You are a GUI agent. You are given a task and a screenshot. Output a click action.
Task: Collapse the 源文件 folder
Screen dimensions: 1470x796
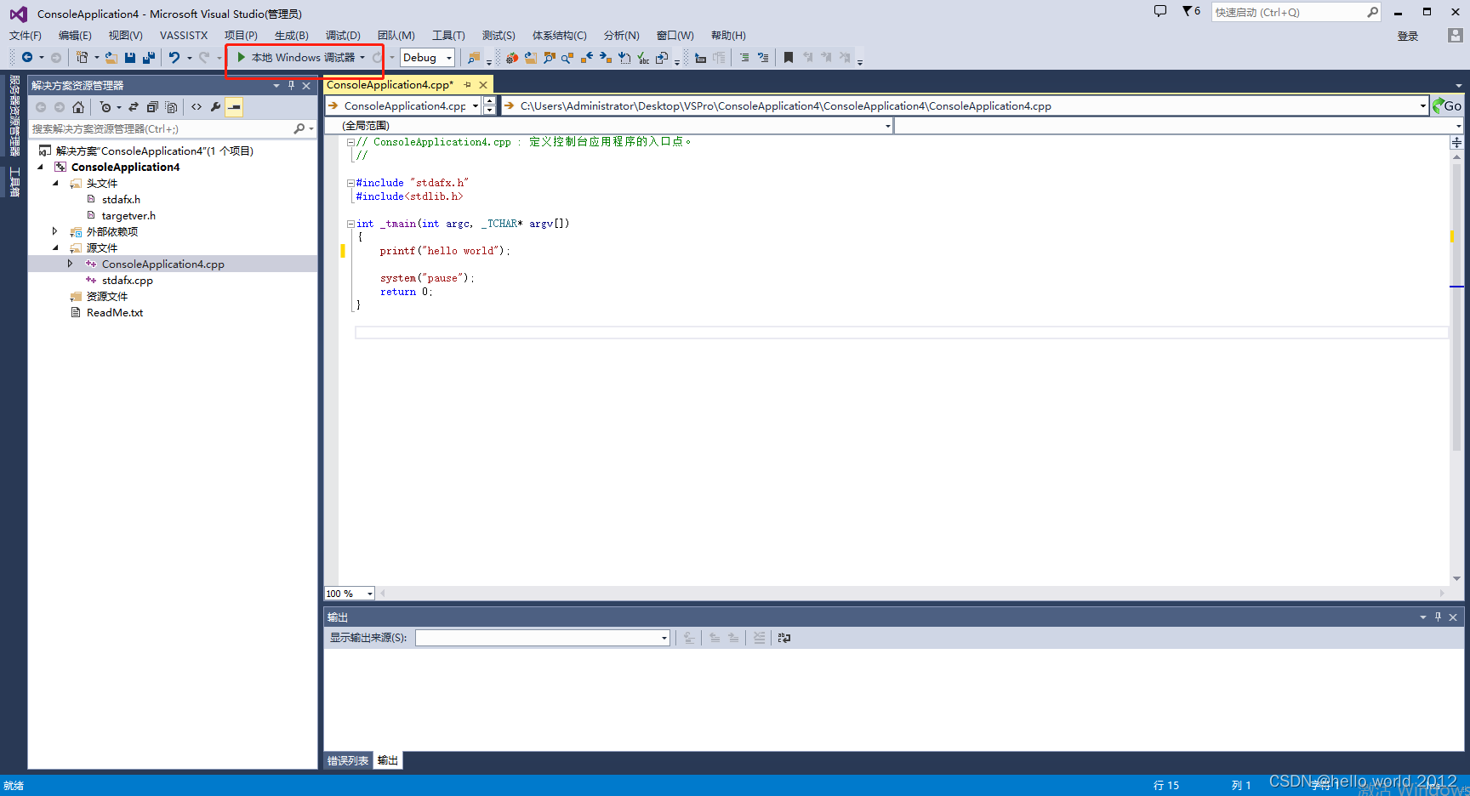[56, 248]
